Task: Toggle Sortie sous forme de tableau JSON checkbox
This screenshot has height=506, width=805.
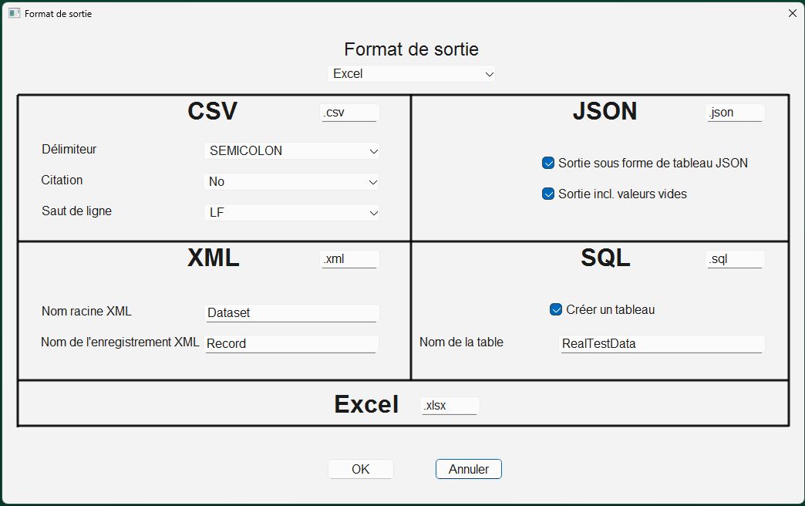Action: tap(548, 164)
